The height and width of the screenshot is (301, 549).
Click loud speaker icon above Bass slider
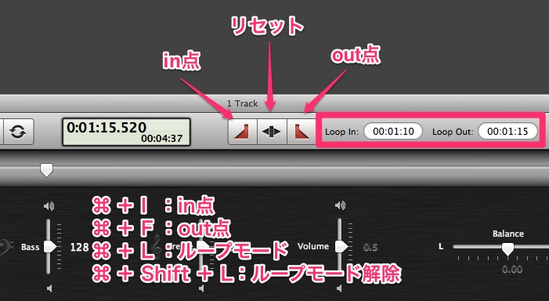49,206
